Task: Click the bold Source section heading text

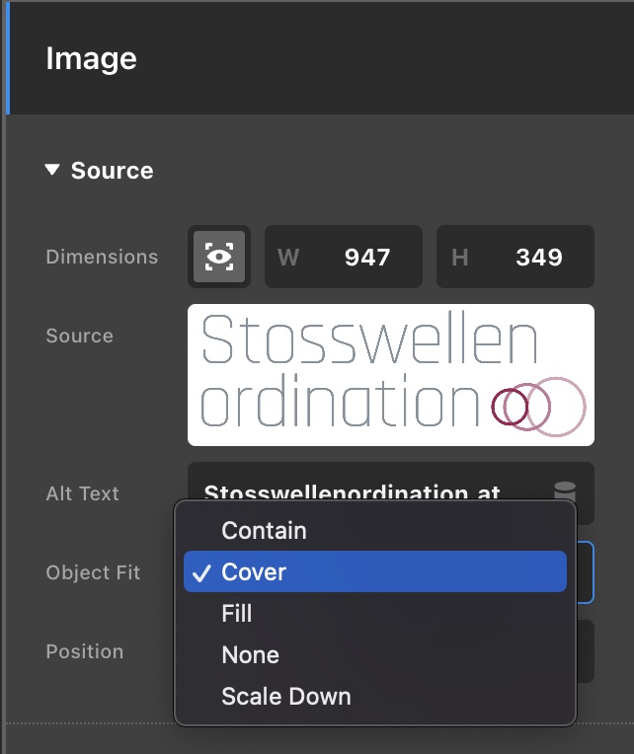Action: [112, 171]
